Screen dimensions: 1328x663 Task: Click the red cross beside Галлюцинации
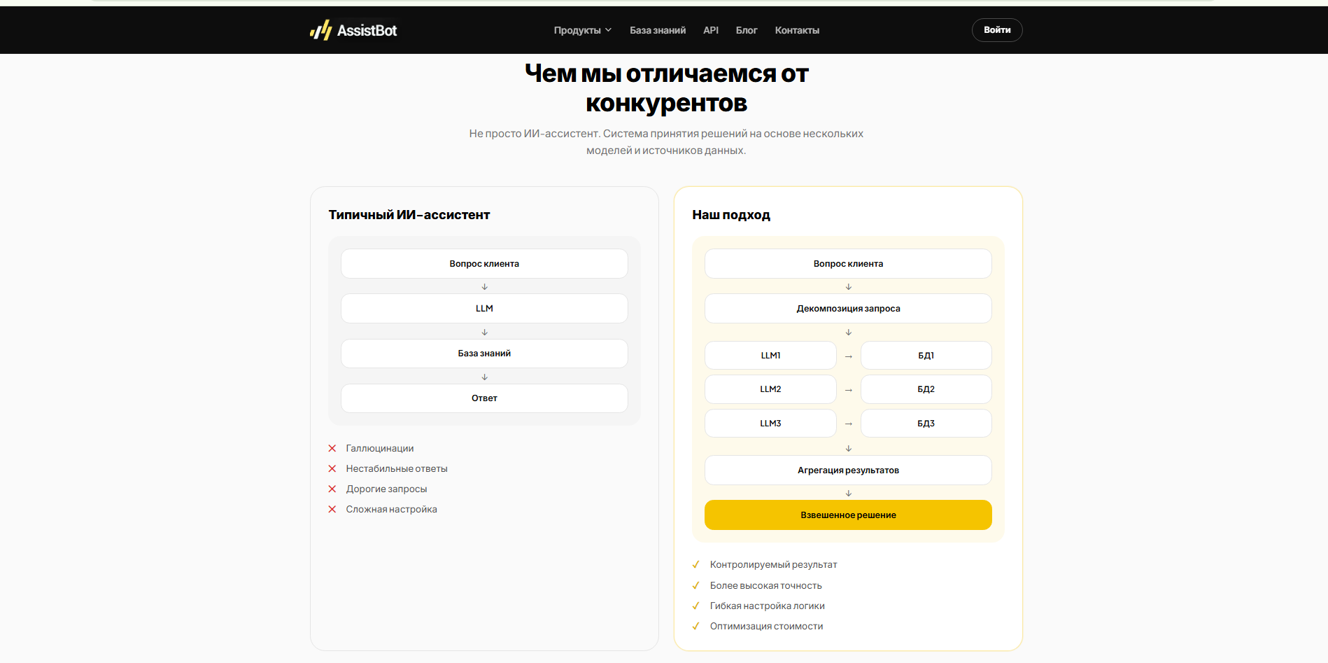tap(332, 448)
